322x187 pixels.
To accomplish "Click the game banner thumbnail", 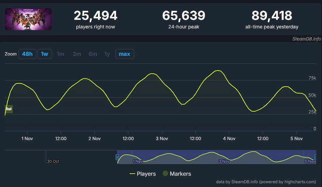I will (x=28, y=19).
